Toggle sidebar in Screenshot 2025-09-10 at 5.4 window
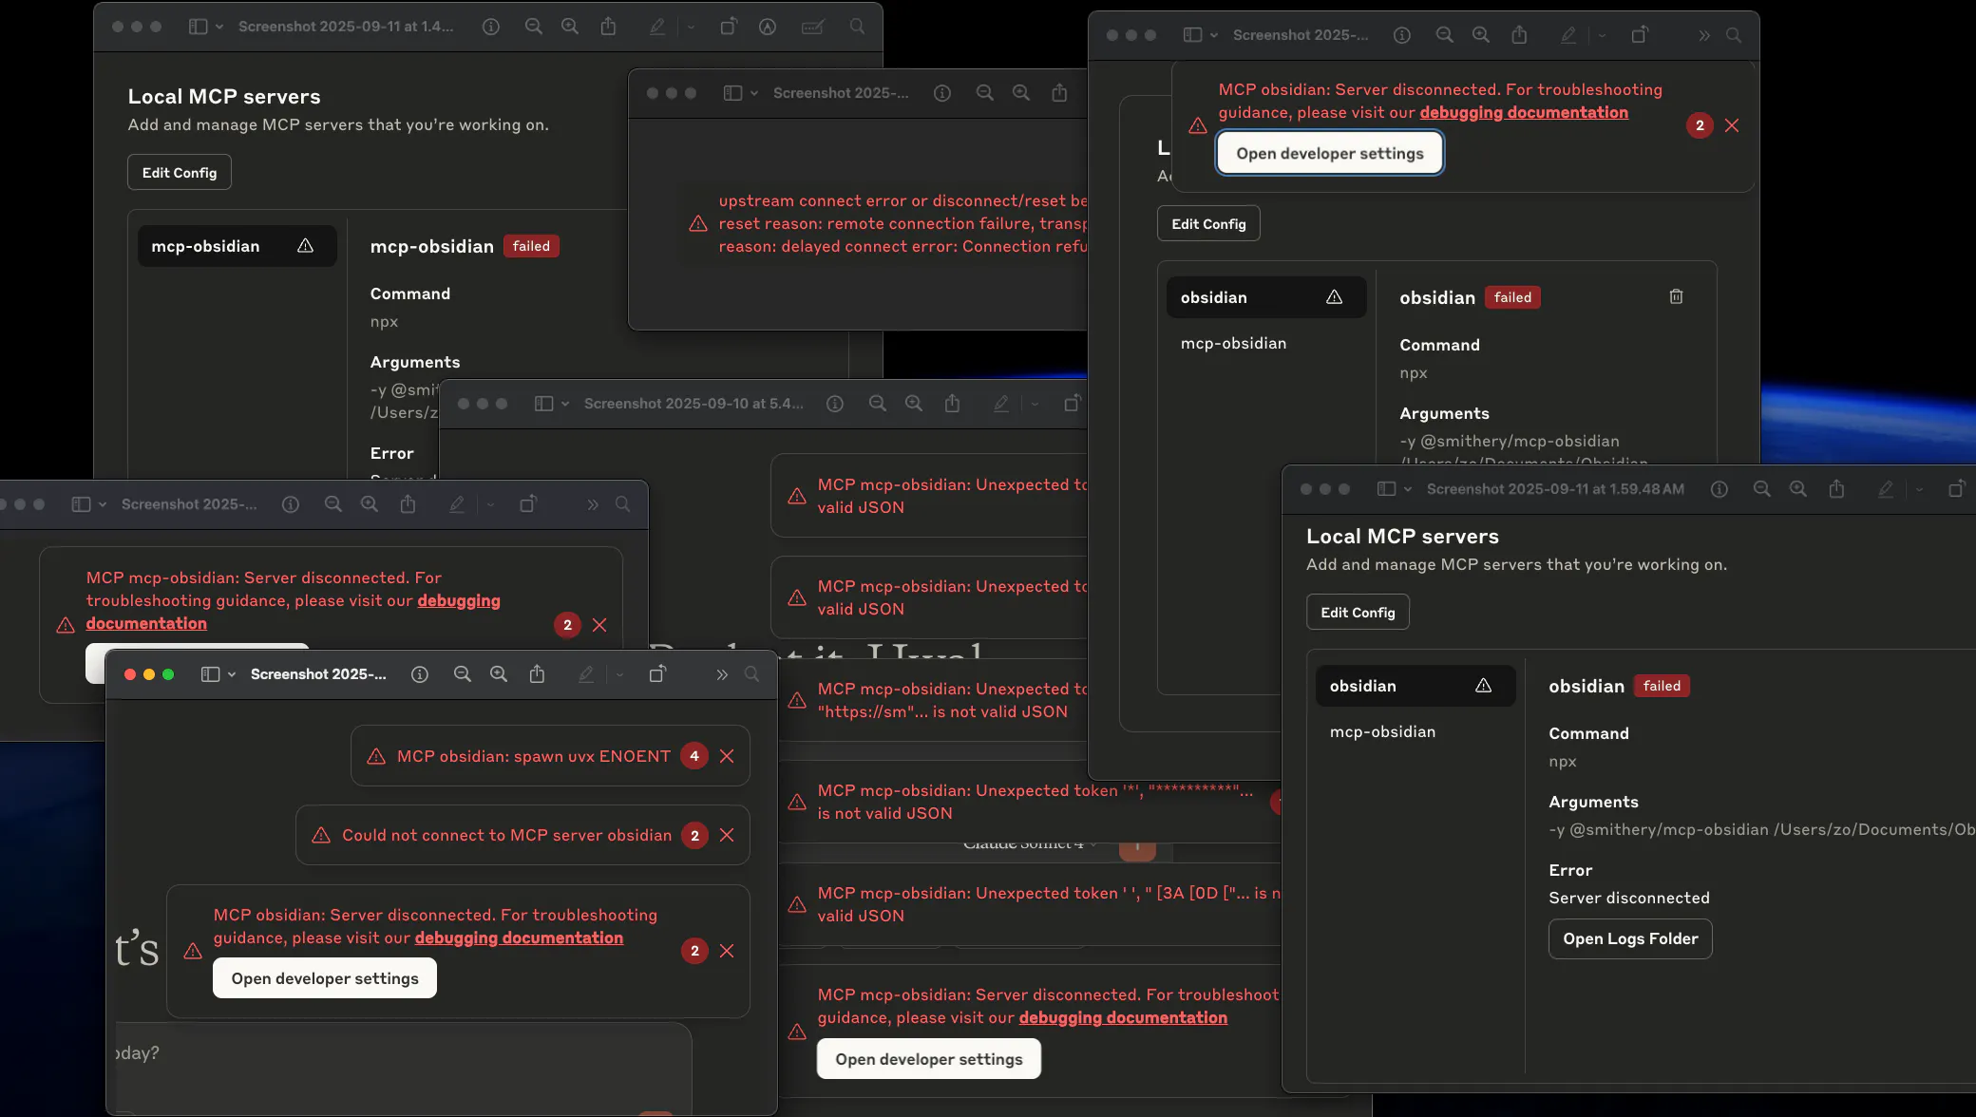The image size is (1976, 1117). pyautogui.click(x=543, y=404)
